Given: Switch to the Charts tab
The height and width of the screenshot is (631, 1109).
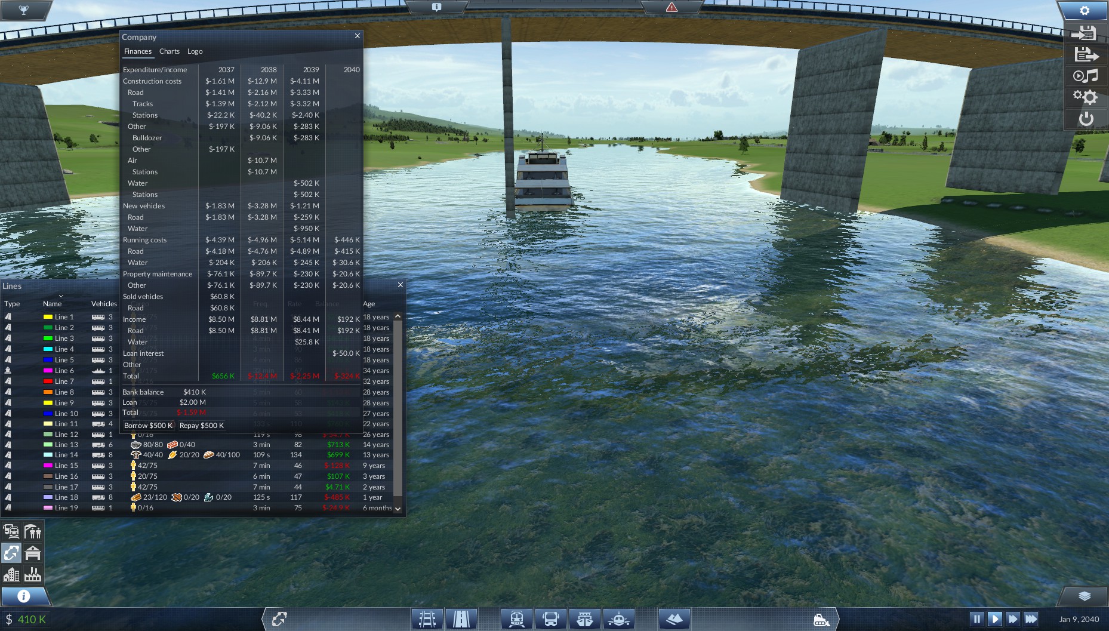Looking at the screenshot, I should tap(170, 51).
